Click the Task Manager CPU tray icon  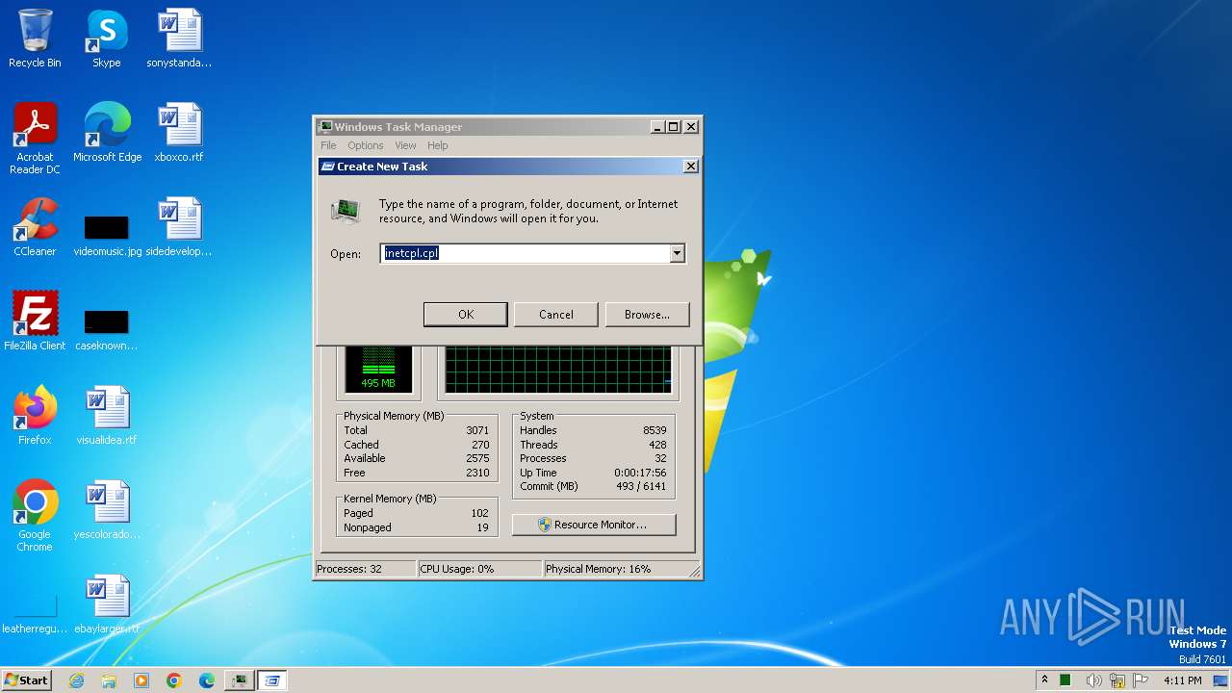(1065, 680)
